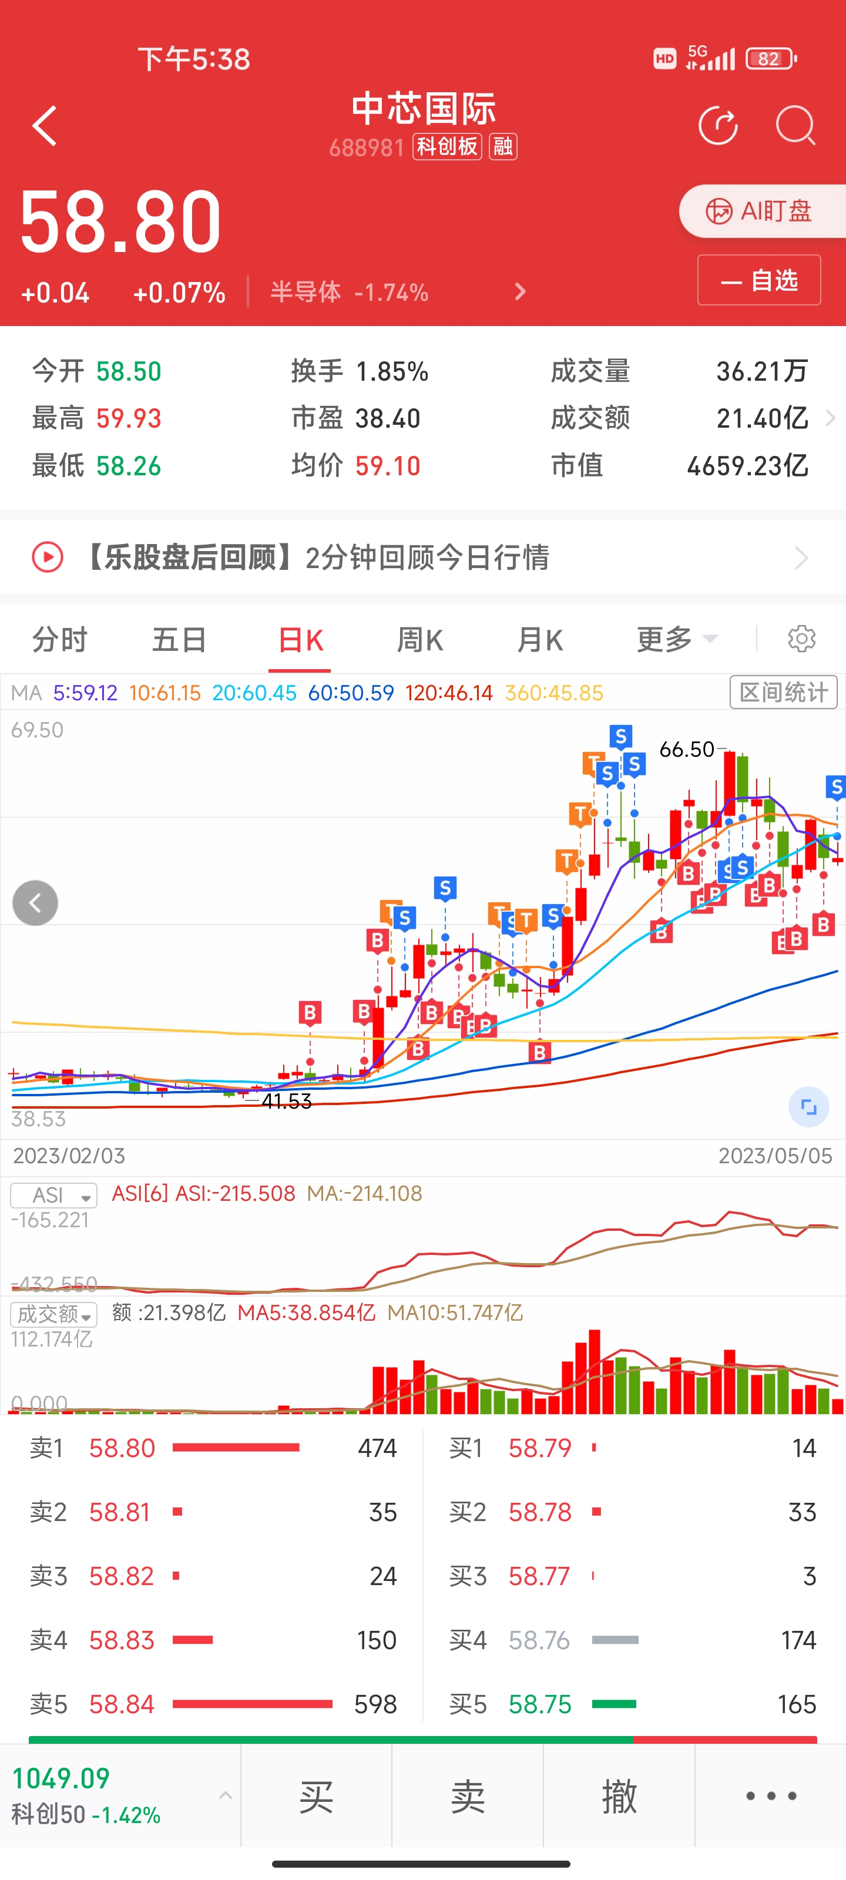
Task: Tap the 买 buy button
Action: [316, 1796]
